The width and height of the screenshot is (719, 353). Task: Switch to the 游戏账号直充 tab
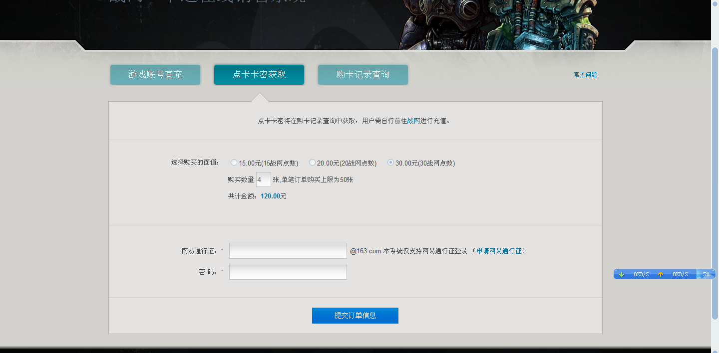[x=155, y=74]
